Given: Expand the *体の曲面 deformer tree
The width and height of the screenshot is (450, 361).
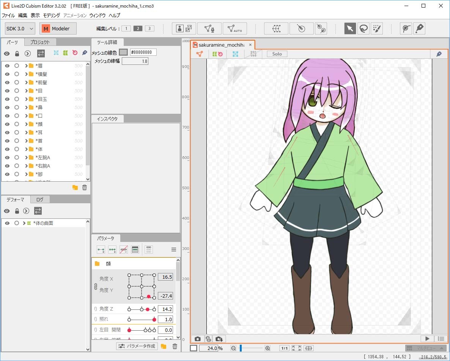Looking at the screenshot, I should tap(24, 223).
